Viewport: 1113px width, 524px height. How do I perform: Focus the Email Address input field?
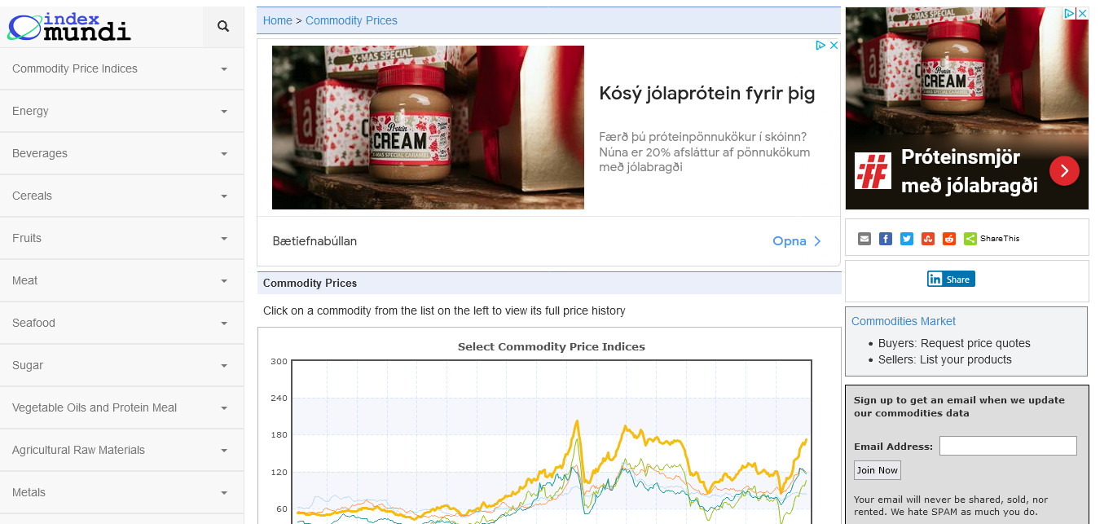pyautogui.click(x=1008, y=446)
